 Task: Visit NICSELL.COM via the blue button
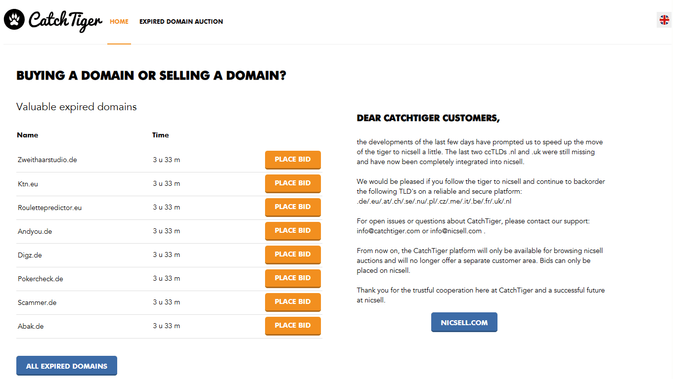464,322
